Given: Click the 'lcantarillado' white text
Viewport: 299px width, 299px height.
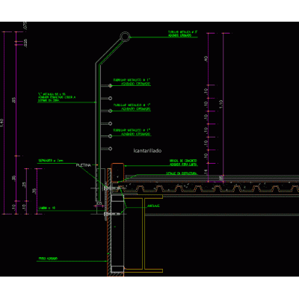Looking at the screenshot, I should click(x=147, y=150).
